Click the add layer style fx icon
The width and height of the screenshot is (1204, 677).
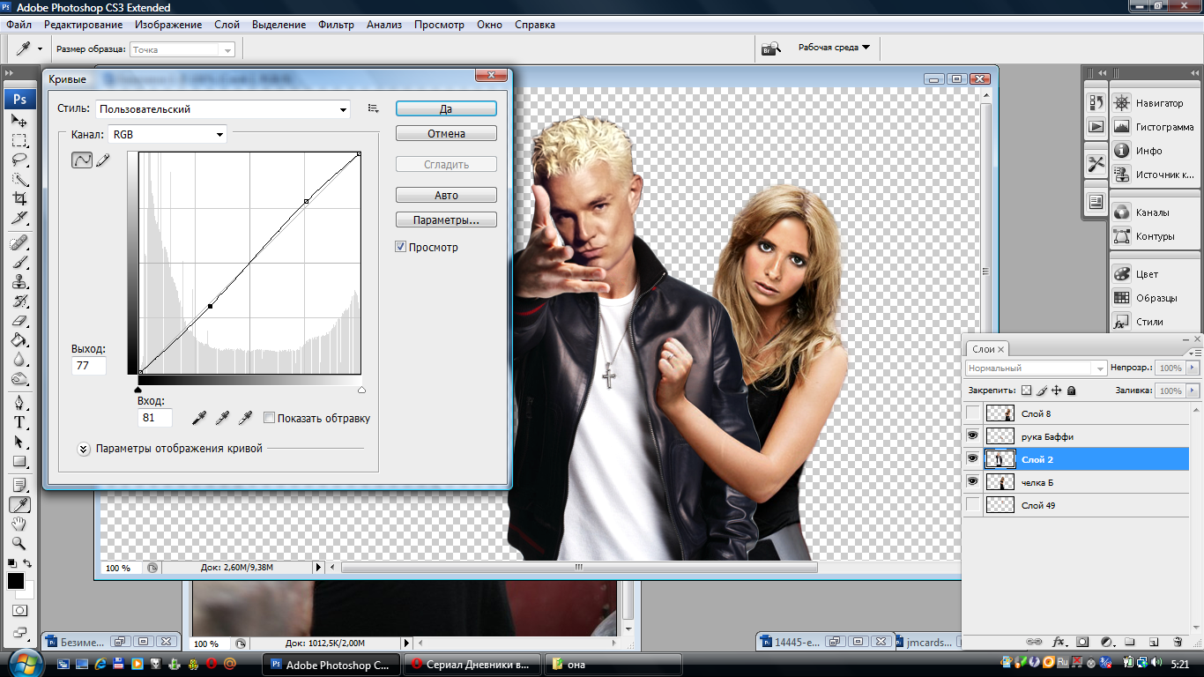pyautogui.click(x=1059, y=642)
